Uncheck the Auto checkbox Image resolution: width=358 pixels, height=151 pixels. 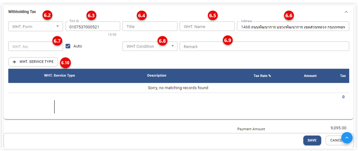pos(68,46)
